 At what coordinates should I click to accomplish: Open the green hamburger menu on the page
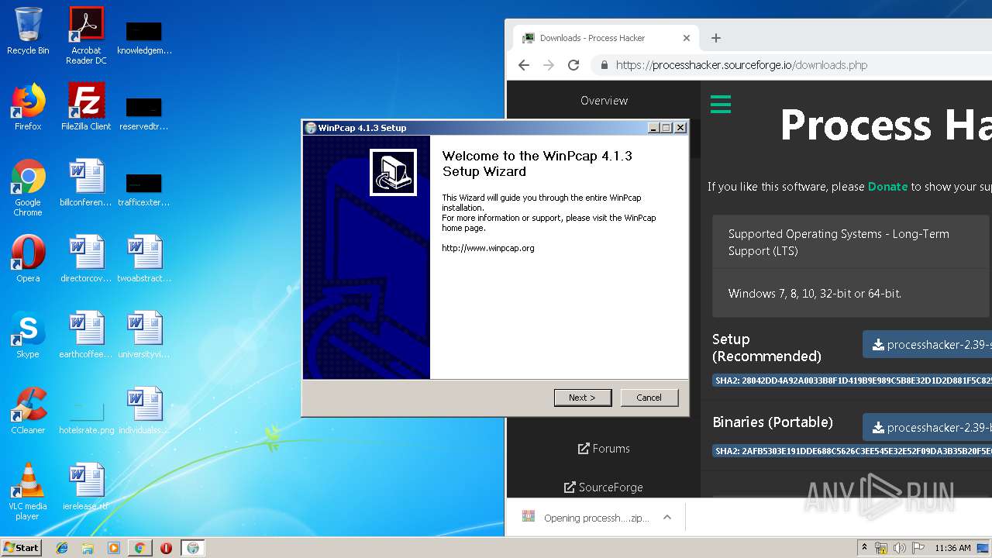pos(721,104)
